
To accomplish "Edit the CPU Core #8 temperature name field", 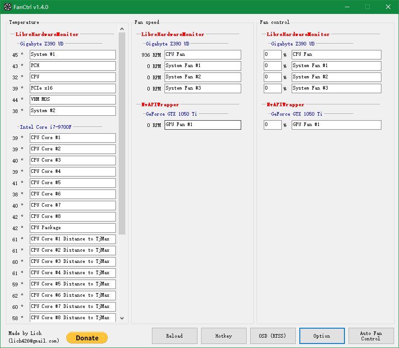I will coord(73,217).
